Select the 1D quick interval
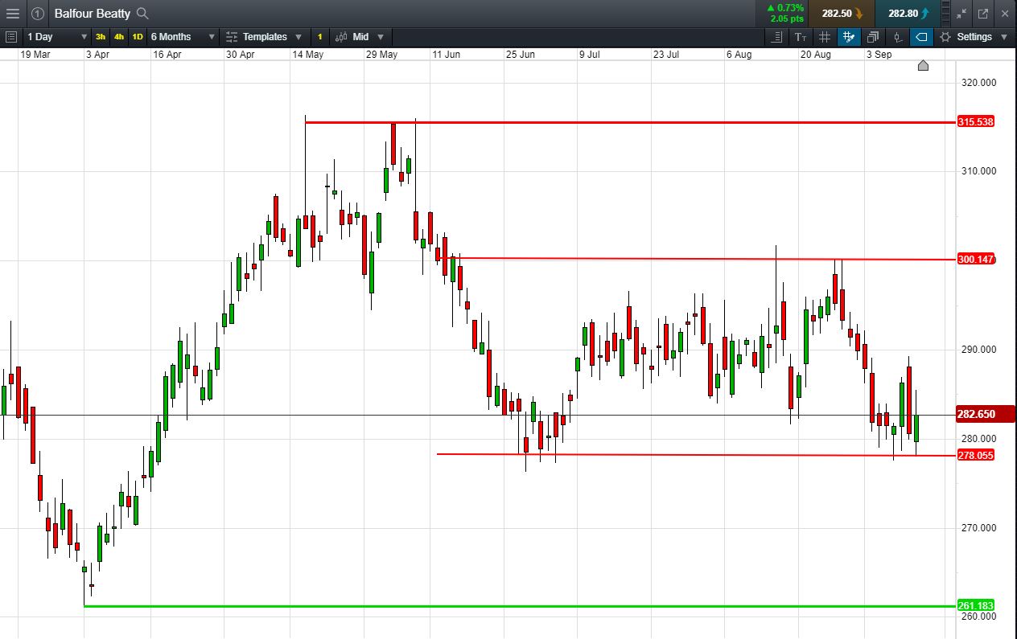This screenshot has height=639, width=1017. point(138,37)
